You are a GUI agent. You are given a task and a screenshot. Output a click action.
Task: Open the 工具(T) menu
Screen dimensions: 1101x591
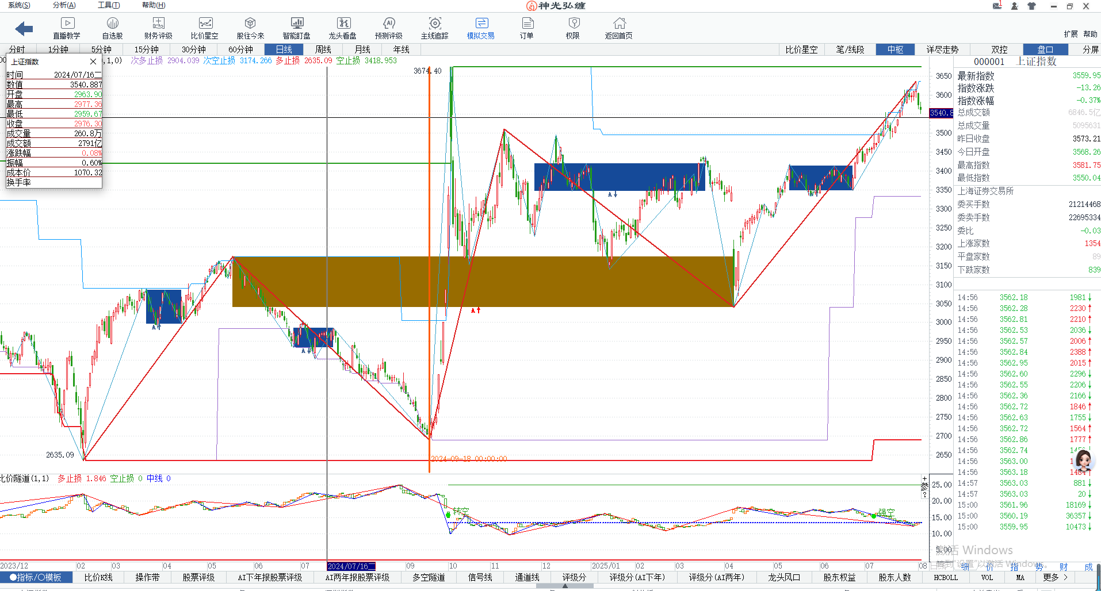coord(109,5)
